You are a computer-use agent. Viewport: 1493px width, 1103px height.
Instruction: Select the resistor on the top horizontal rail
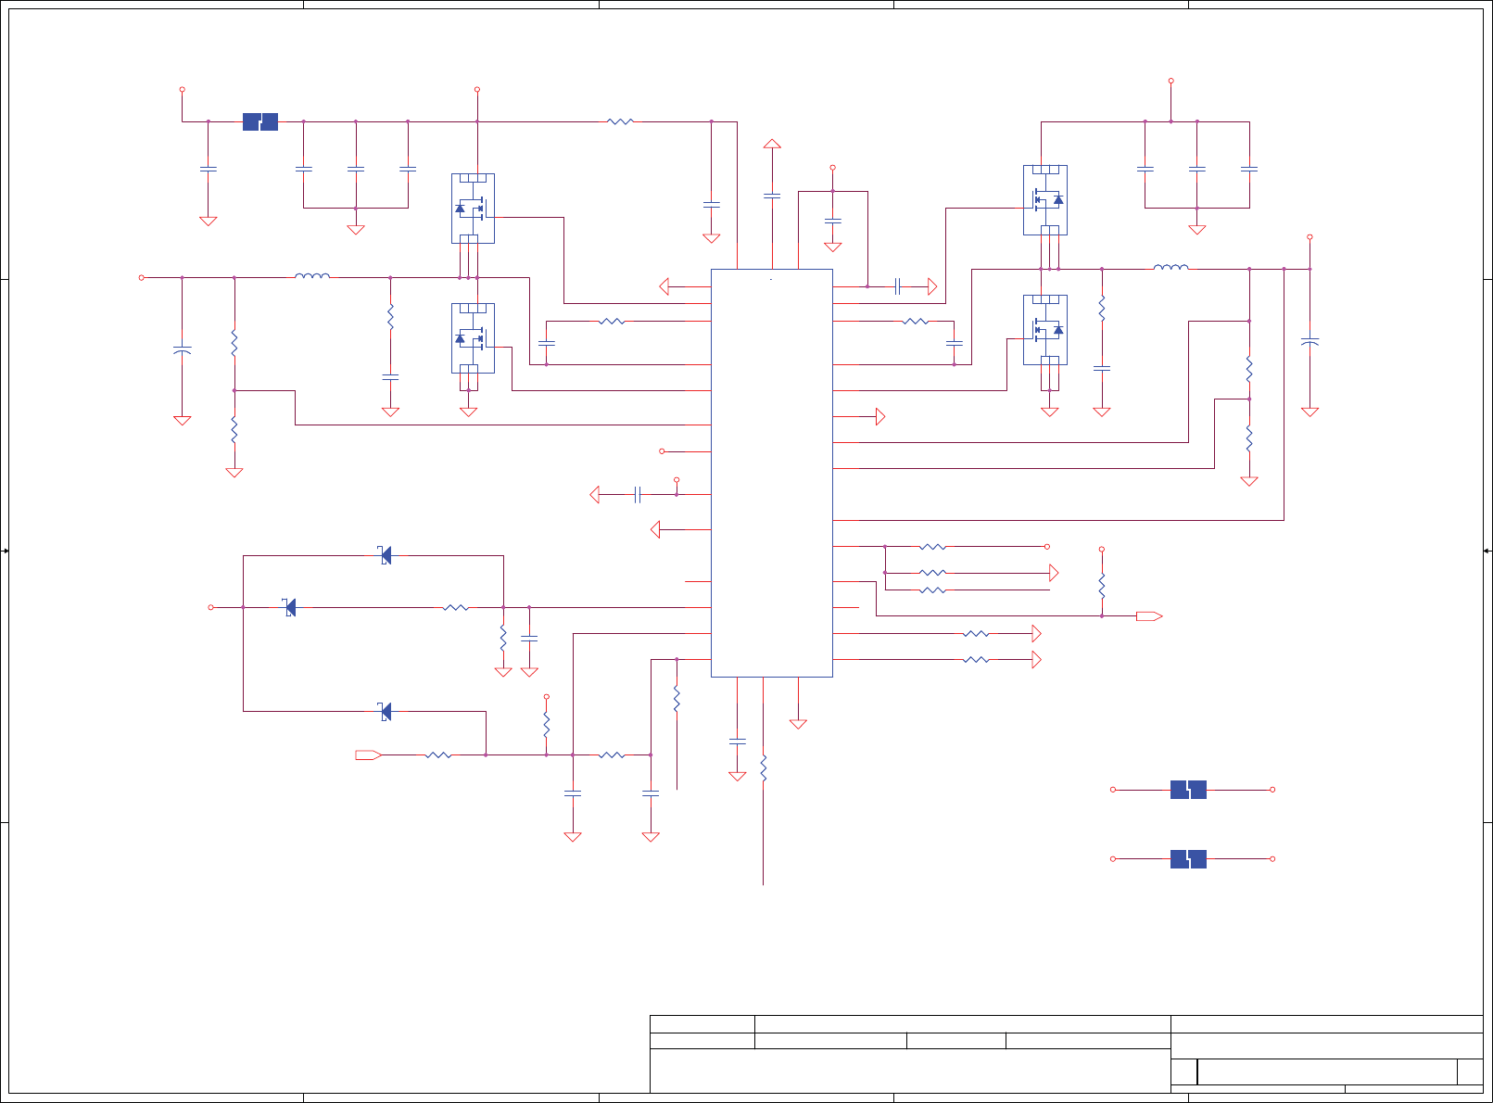(x=620, y=121)
